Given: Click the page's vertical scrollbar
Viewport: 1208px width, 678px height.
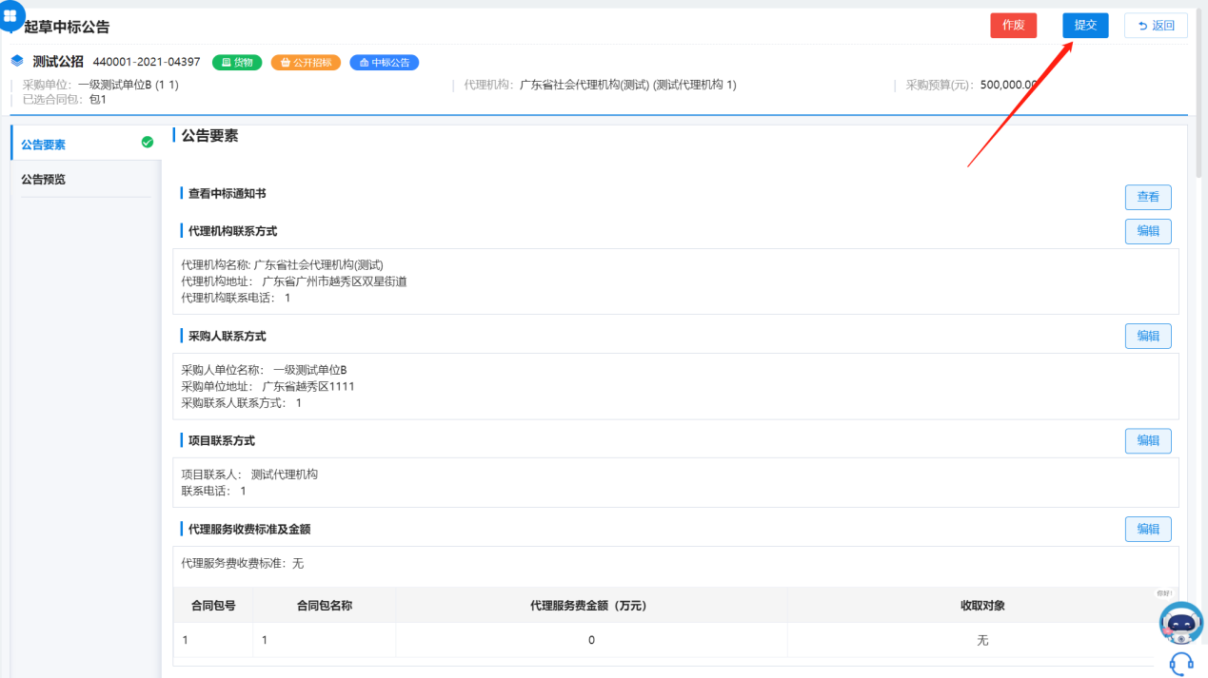Looking at the screenshot, I should tap(1199, 95).
